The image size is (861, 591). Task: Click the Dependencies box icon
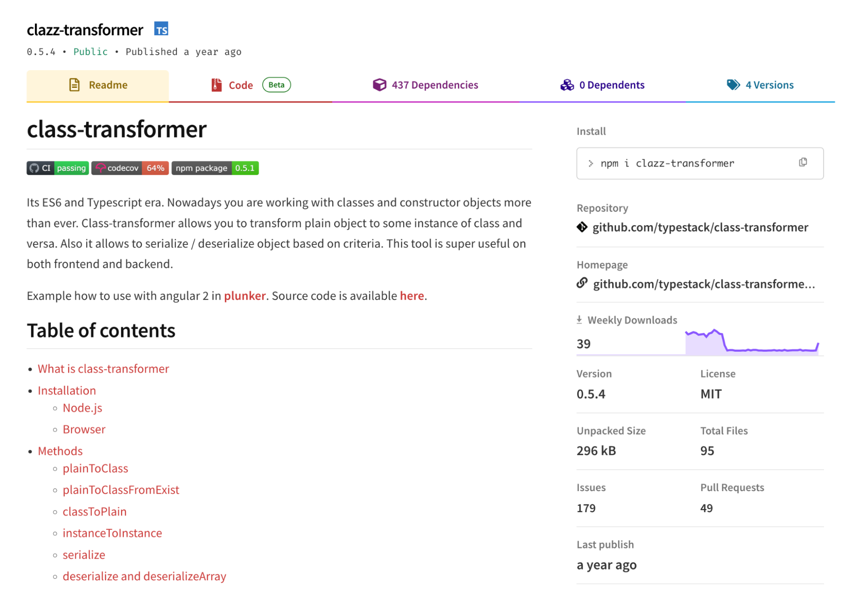pos(379,85)
